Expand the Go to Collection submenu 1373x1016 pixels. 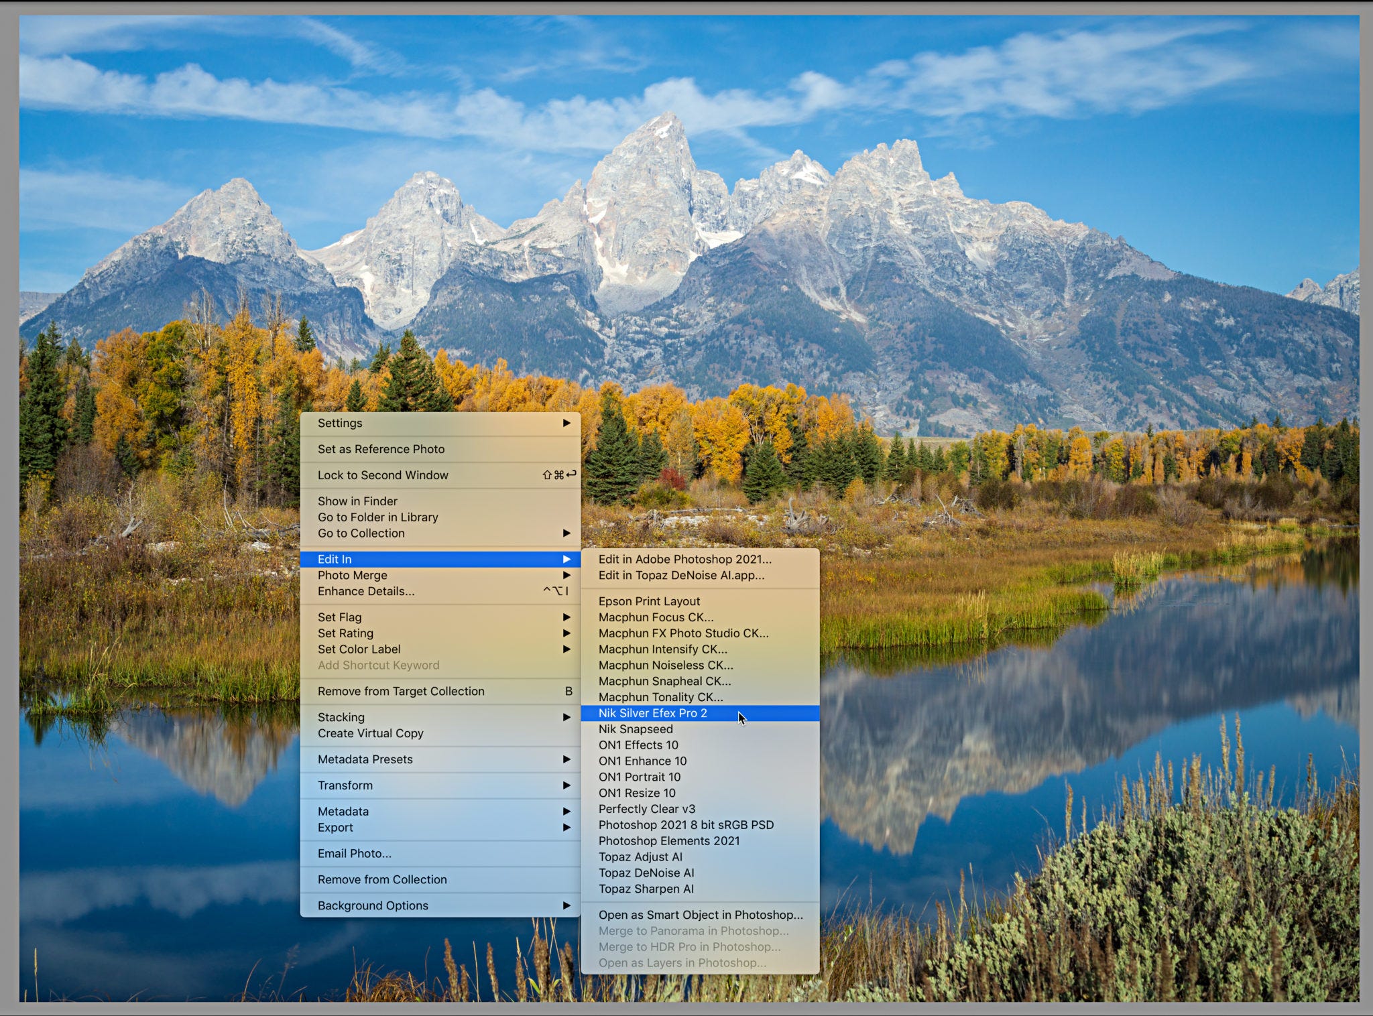[x=440, y=533]
